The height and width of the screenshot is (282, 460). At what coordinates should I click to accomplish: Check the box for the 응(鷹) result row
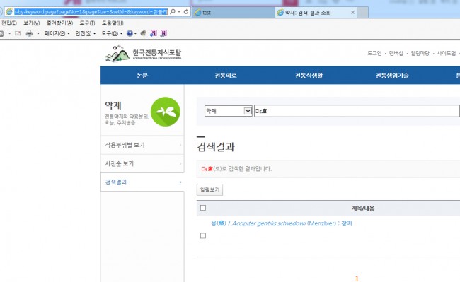point(203,236)
